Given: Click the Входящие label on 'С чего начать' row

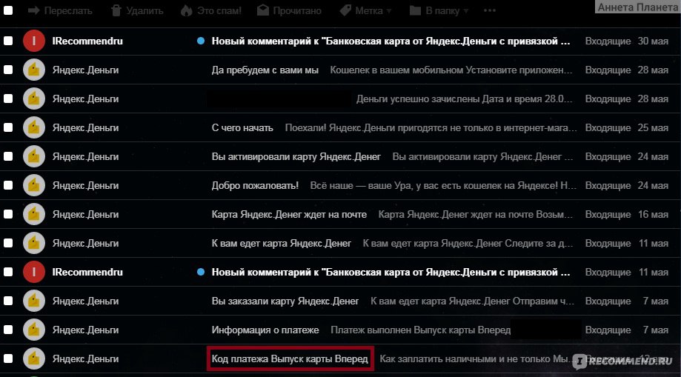Looking at the screenshot, I should tap(608, 127).
